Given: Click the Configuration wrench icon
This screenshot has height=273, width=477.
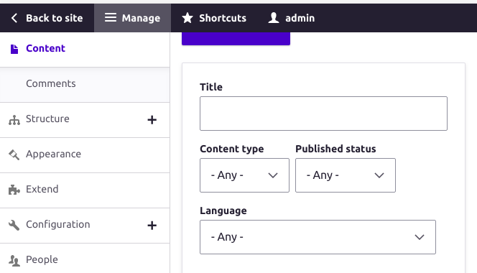Looking at the screenshot, I should point(14,225).
